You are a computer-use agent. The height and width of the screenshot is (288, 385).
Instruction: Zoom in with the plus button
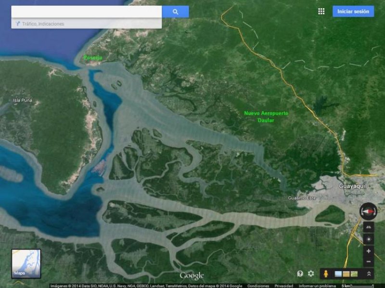pos(369,251)
